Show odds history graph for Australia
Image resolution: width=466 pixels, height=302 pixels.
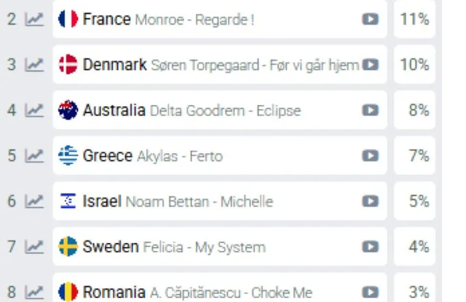pyautogui.click(x=34, y=110)
